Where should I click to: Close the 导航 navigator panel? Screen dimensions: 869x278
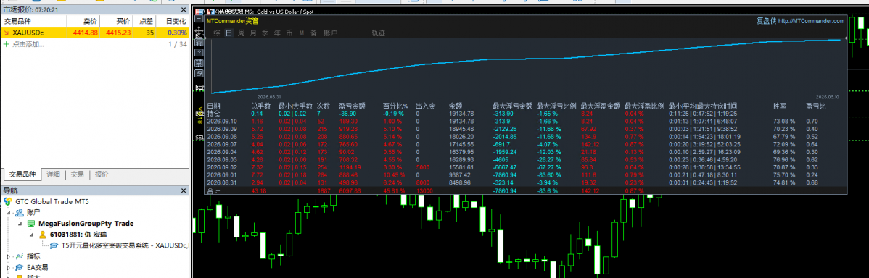[x=184, y=190]
